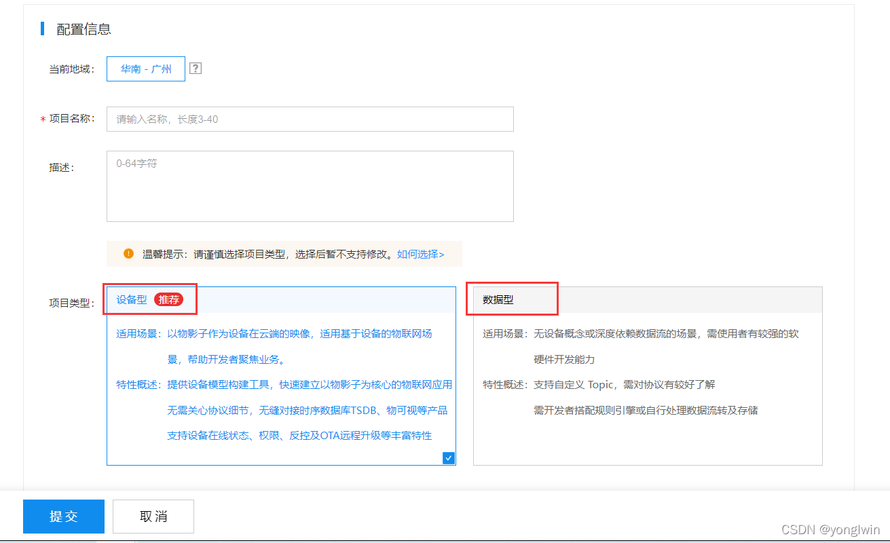This screenshot has height=543, width=890.
Task: Select the 华南 - 广州 region button
Action: click(146, 69)
